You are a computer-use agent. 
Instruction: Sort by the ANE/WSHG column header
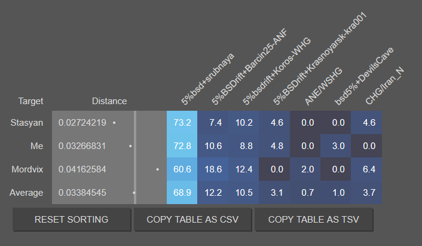323,86
